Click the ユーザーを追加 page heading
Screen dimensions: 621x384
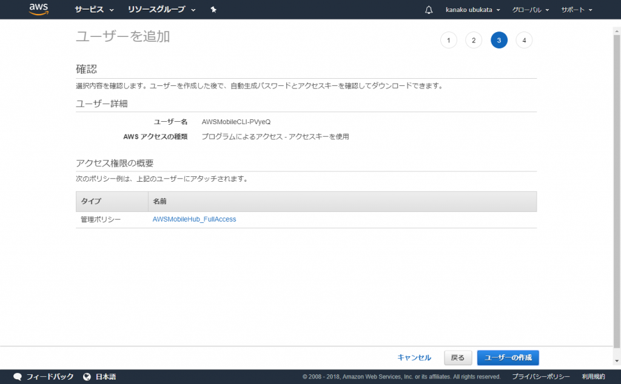[x=123, y=36]
